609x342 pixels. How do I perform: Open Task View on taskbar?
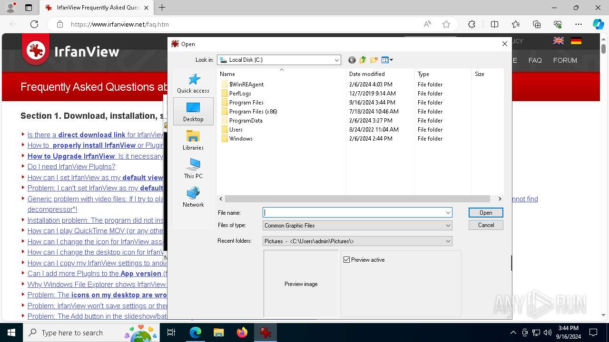(171, 332)
